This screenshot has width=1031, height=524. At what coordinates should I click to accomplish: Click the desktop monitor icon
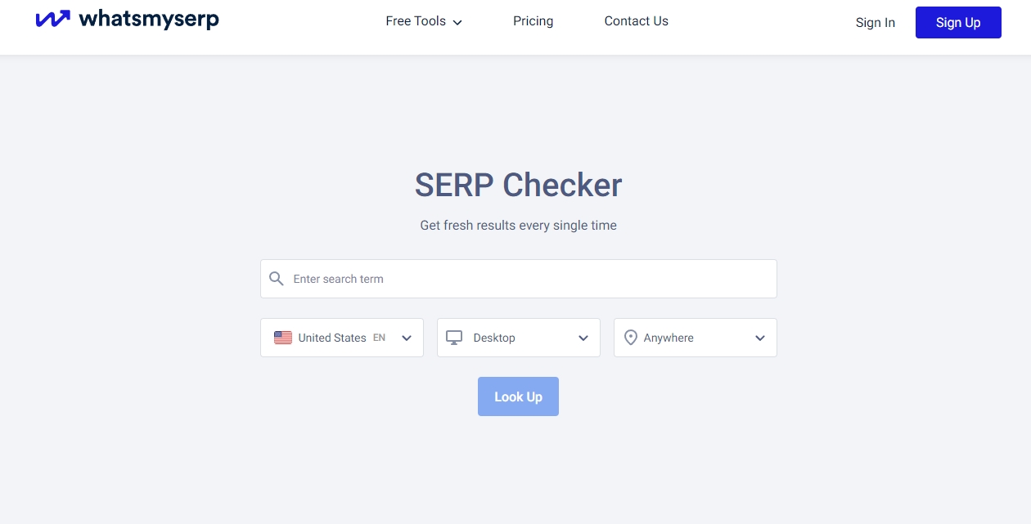click(454, 338)
